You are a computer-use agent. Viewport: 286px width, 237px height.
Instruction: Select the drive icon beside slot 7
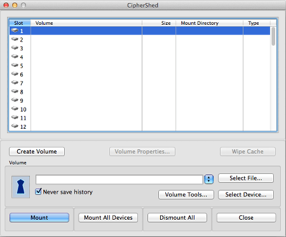15,83
